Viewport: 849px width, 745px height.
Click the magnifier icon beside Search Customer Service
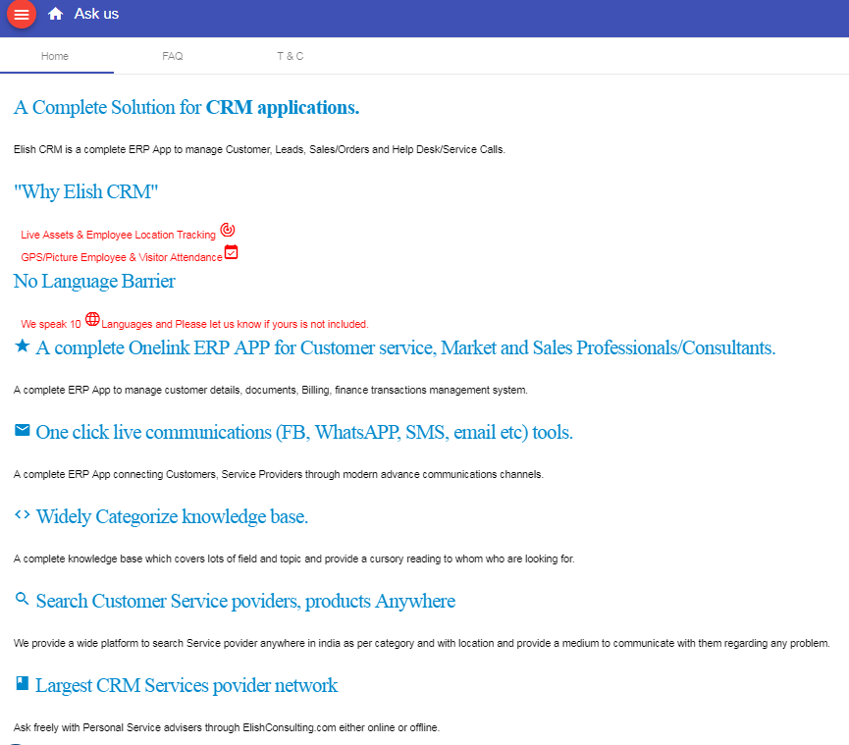(23, 599)
